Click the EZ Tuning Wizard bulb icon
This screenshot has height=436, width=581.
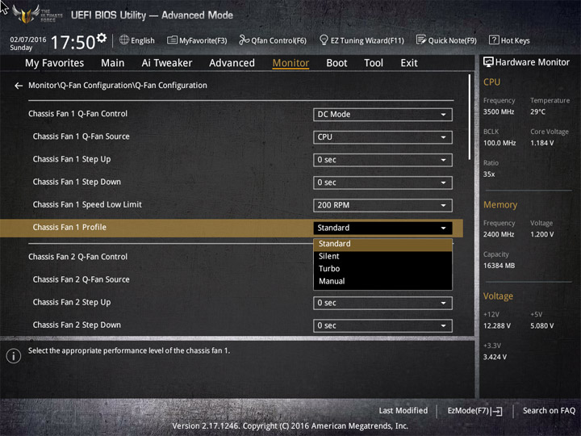click(324, 40)
